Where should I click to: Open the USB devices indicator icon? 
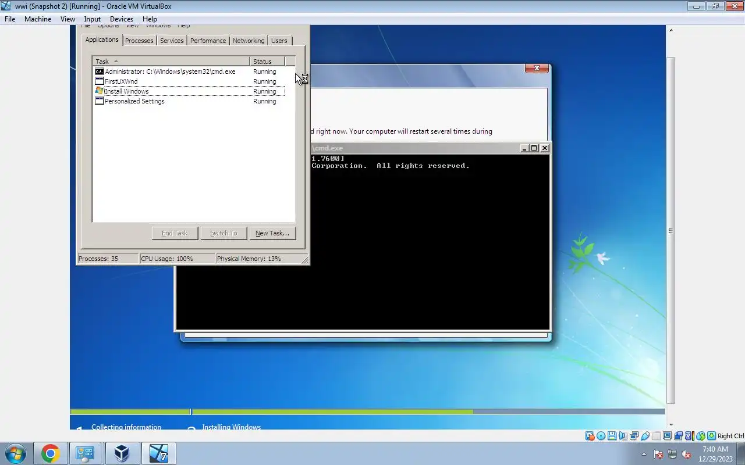tap(645, 436)
